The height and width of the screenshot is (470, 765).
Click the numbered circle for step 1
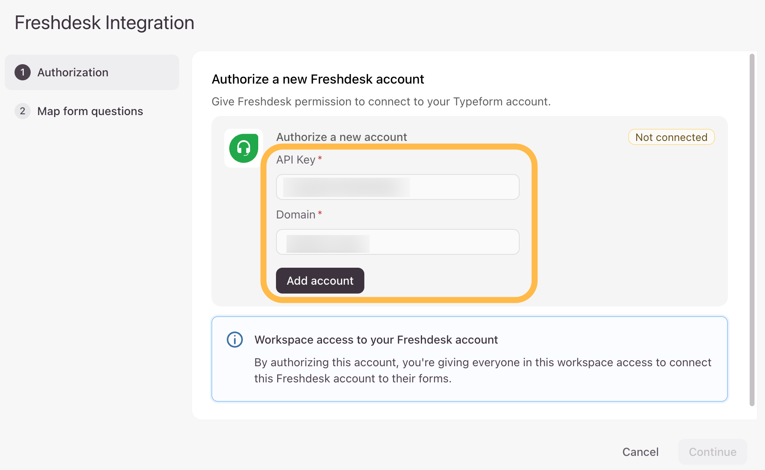tap(23, 72)
